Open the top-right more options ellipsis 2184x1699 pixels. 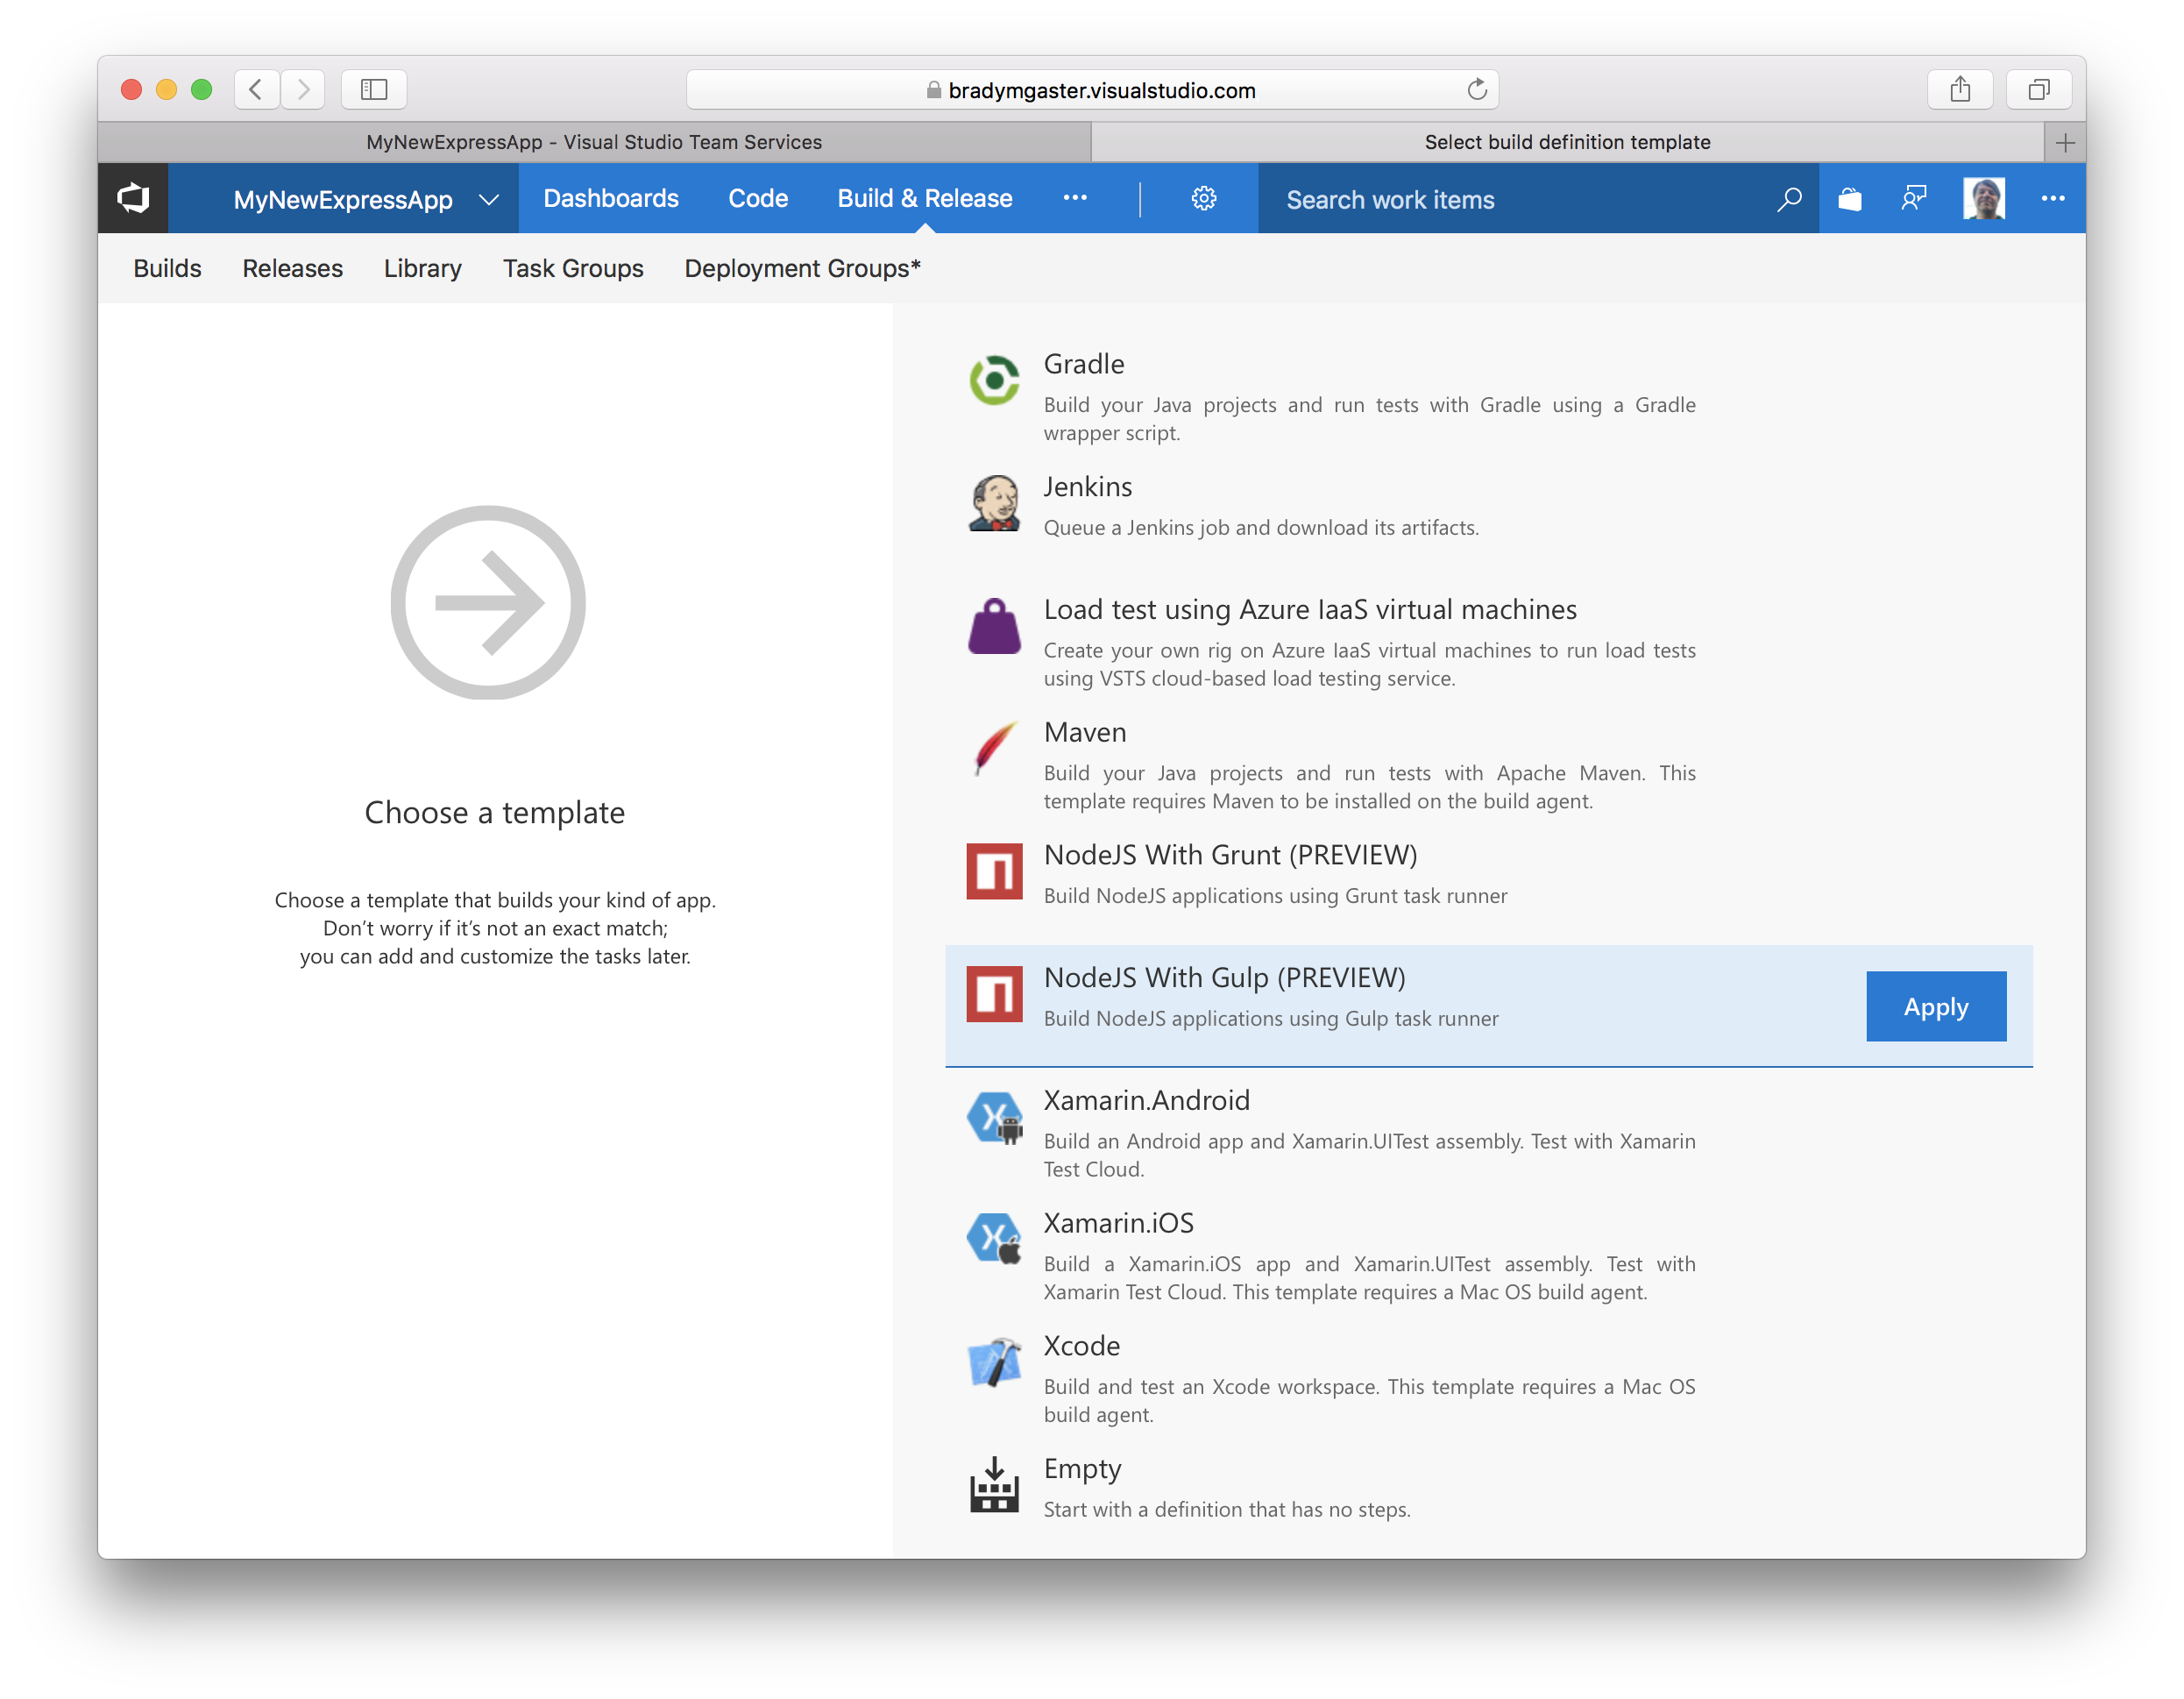(x=2052, y=198)
